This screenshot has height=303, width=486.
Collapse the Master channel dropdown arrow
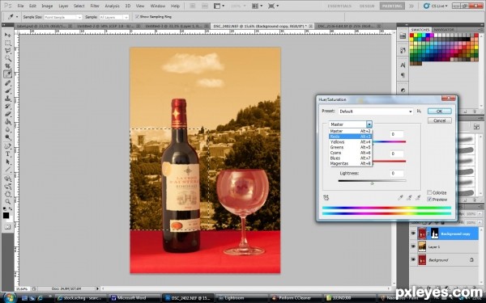click(x=369, y=124)
